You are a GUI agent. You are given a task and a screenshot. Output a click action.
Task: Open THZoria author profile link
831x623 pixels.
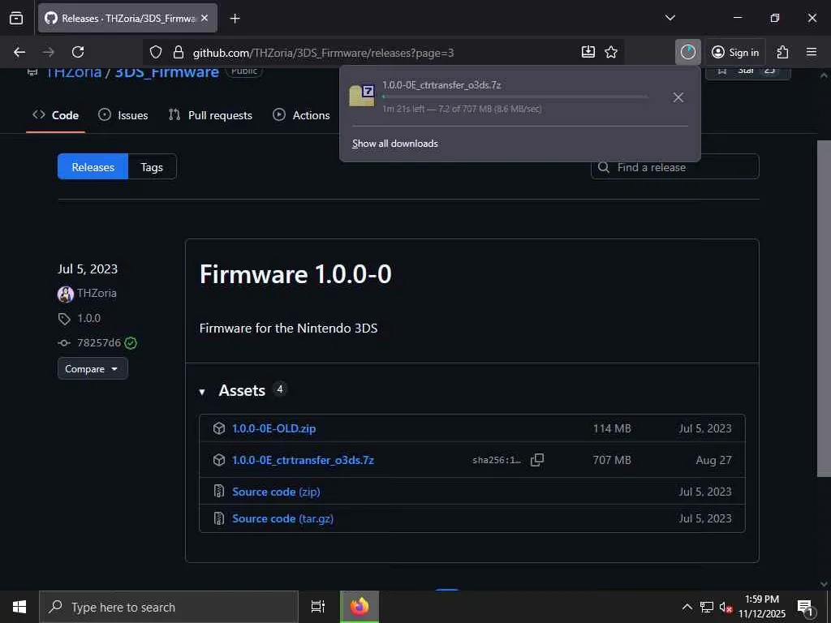[x=97, y=293]
